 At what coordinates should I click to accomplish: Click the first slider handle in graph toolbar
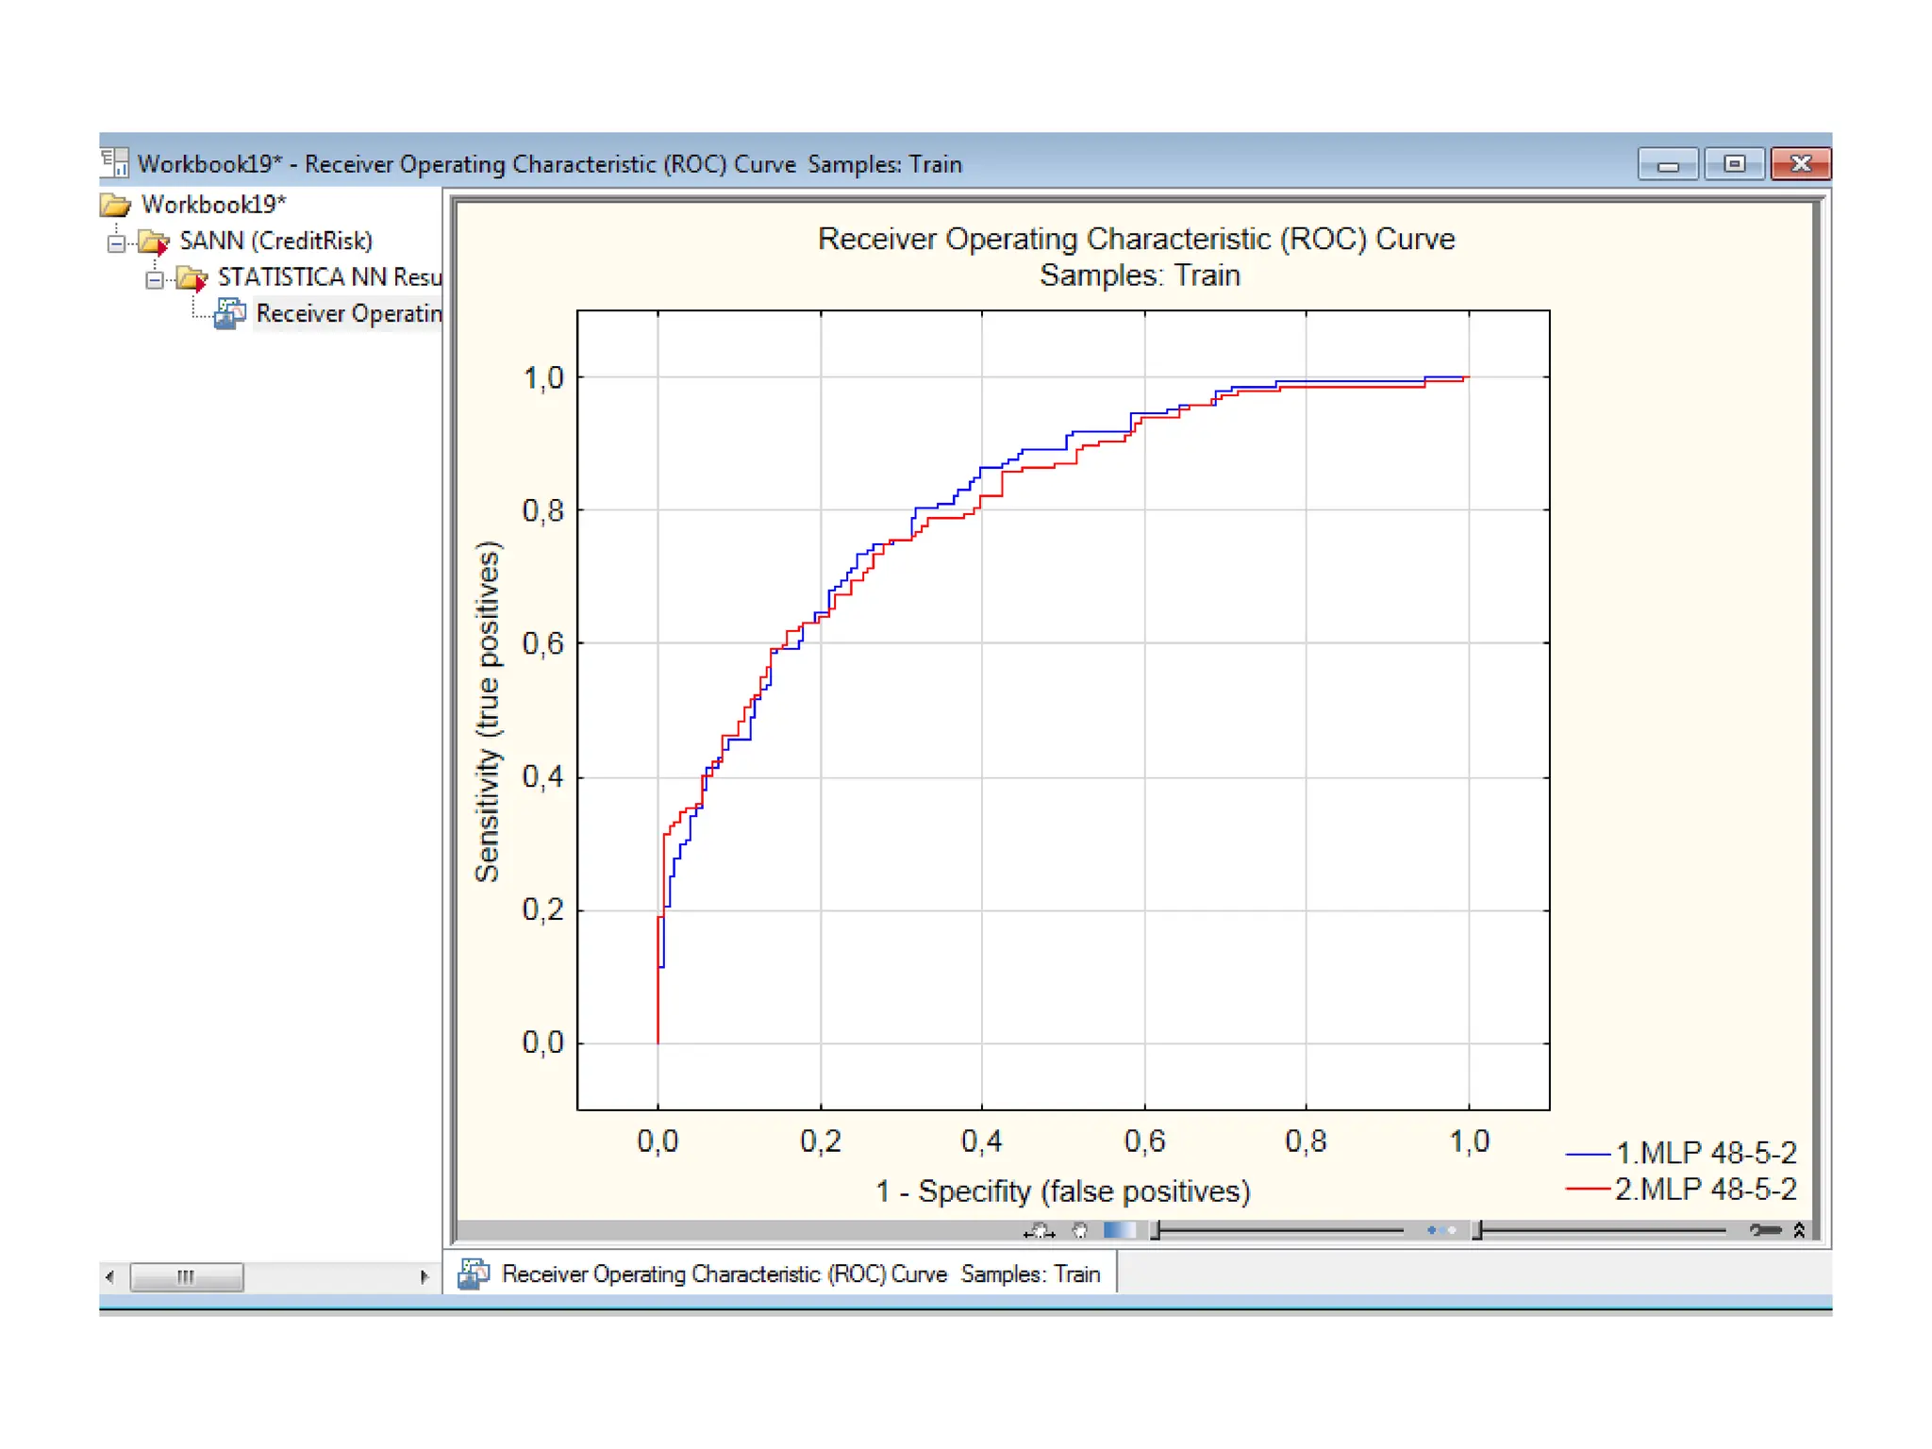(1156, 1230)
